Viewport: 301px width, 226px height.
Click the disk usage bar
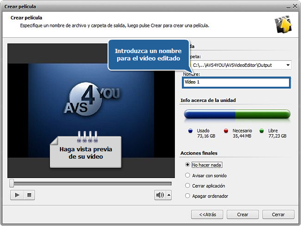(237, 114)
